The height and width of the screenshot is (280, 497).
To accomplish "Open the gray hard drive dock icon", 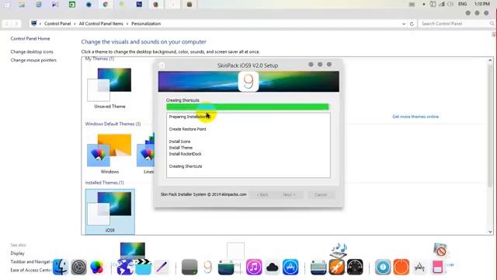I will click(189, 267).
